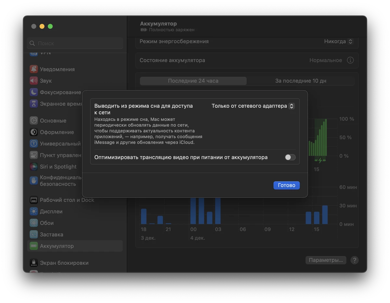Select Уведомления in sidebar
This screenshot has width=390, height=303.
75,69
